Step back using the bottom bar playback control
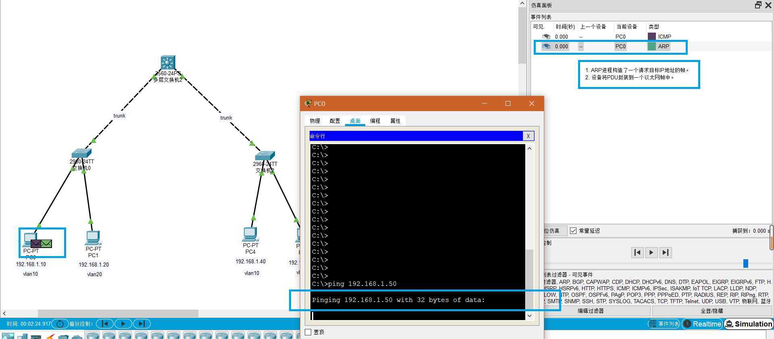Viewport: 774px width, 339px height. 105,324
